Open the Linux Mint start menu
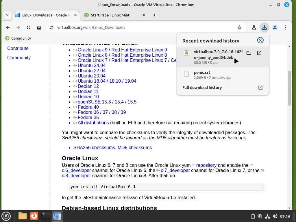Screen dimensions: 296x222 6,216
